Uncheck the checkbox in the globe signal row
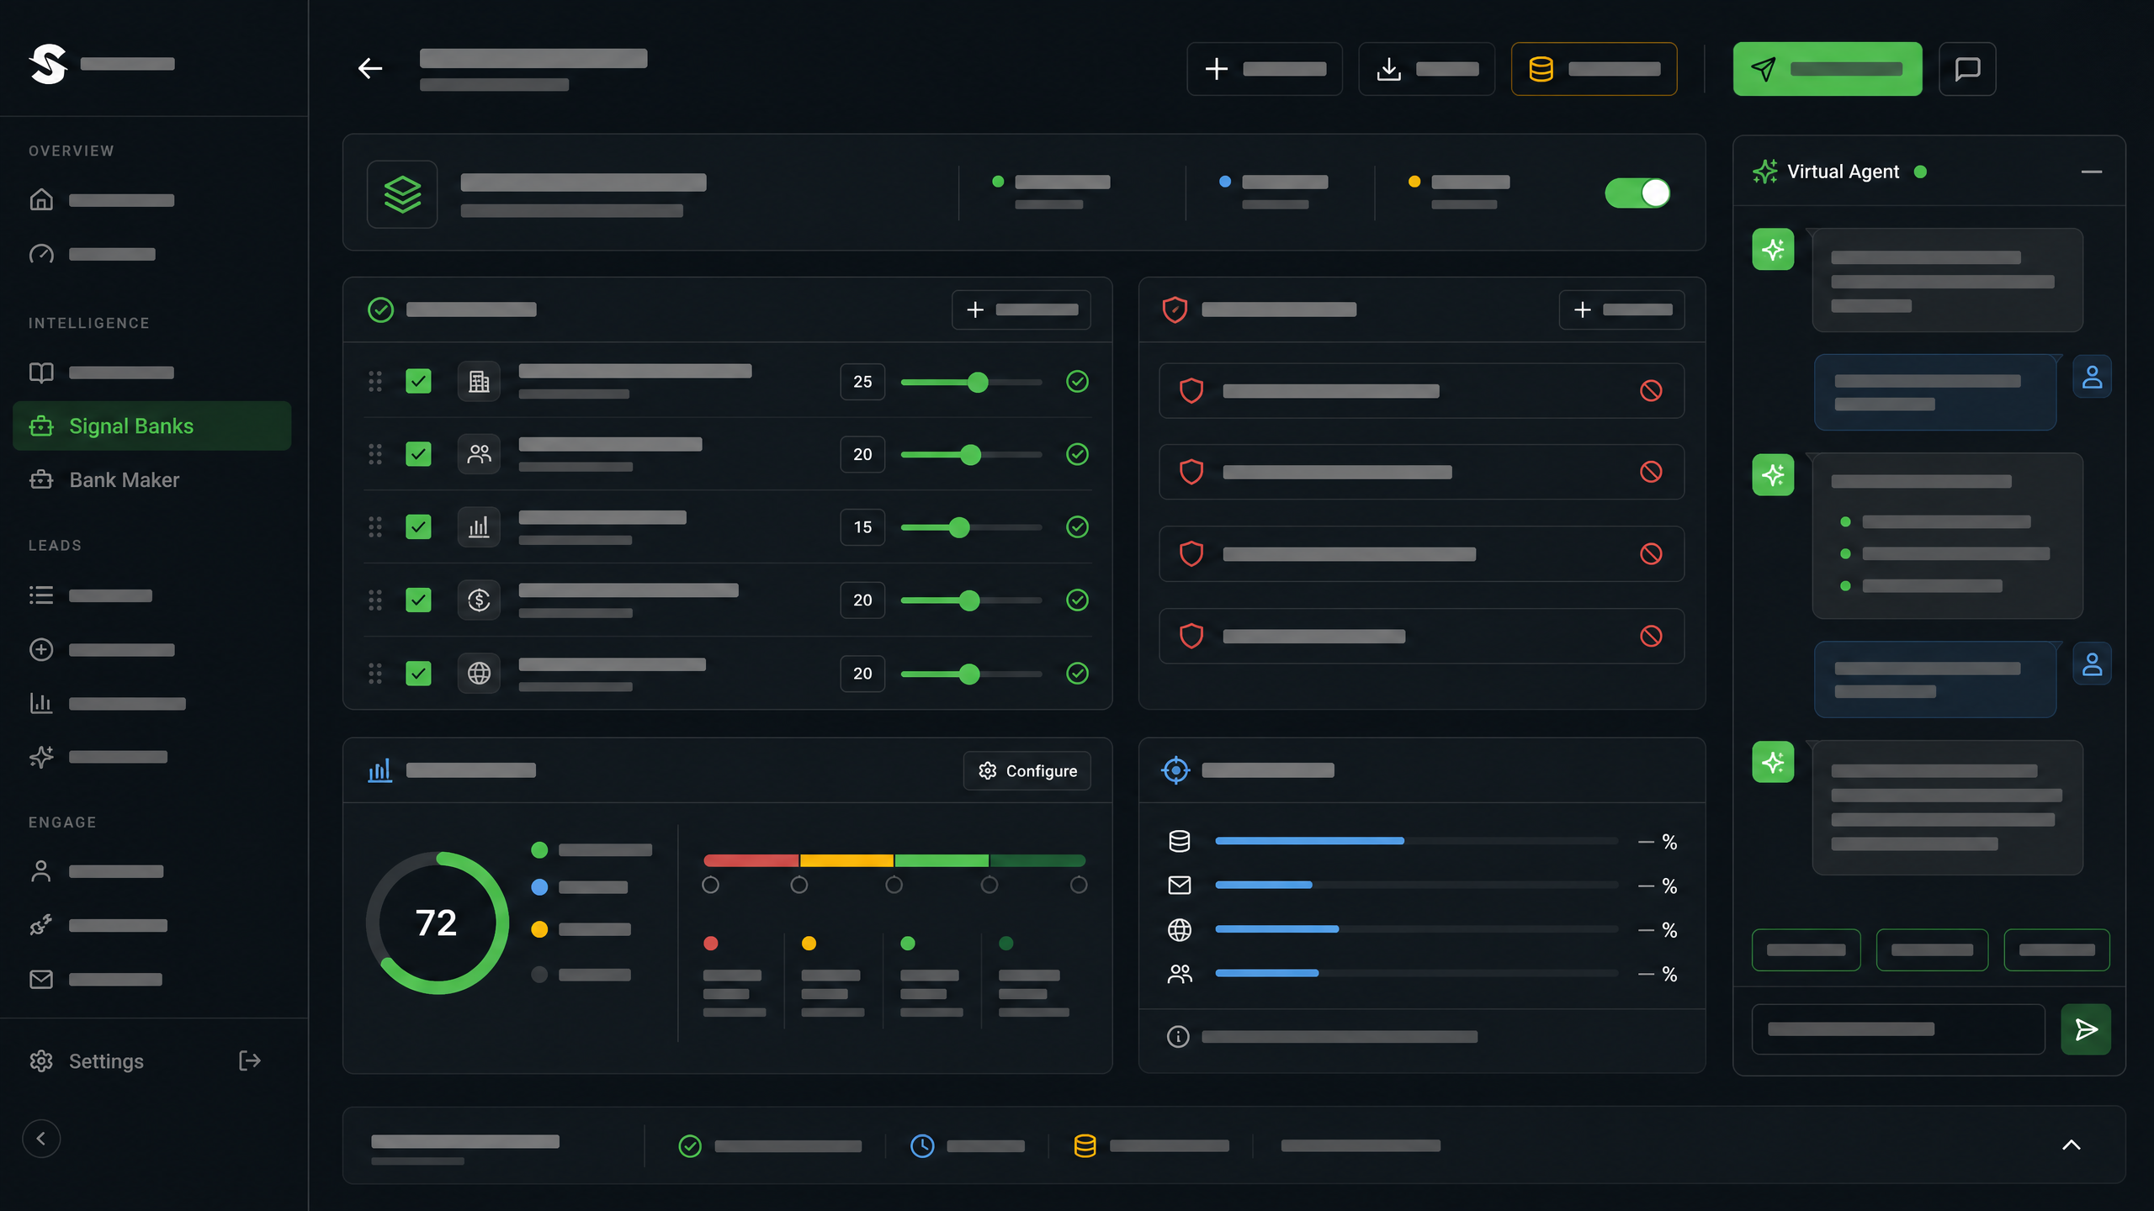This screenshot has height=1211, width=2154. point(418,673)
